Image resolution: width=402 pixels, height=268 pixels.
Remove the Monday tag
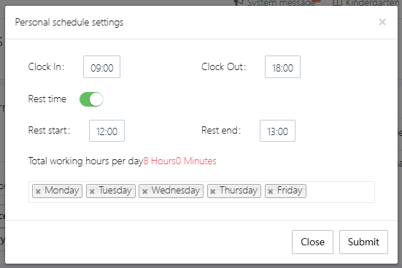pyautogui.click(x=38, y=191)
